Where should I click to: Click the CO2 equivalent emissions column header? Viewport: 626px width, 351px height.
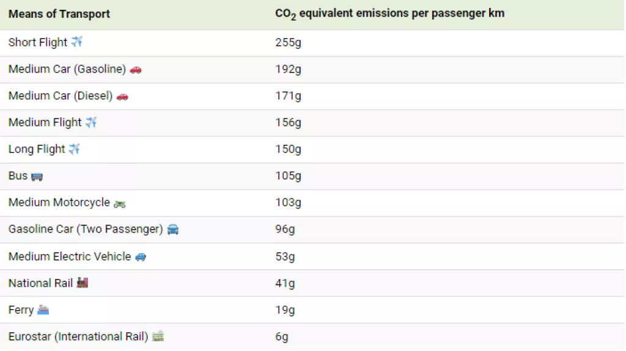coord(389,14)
